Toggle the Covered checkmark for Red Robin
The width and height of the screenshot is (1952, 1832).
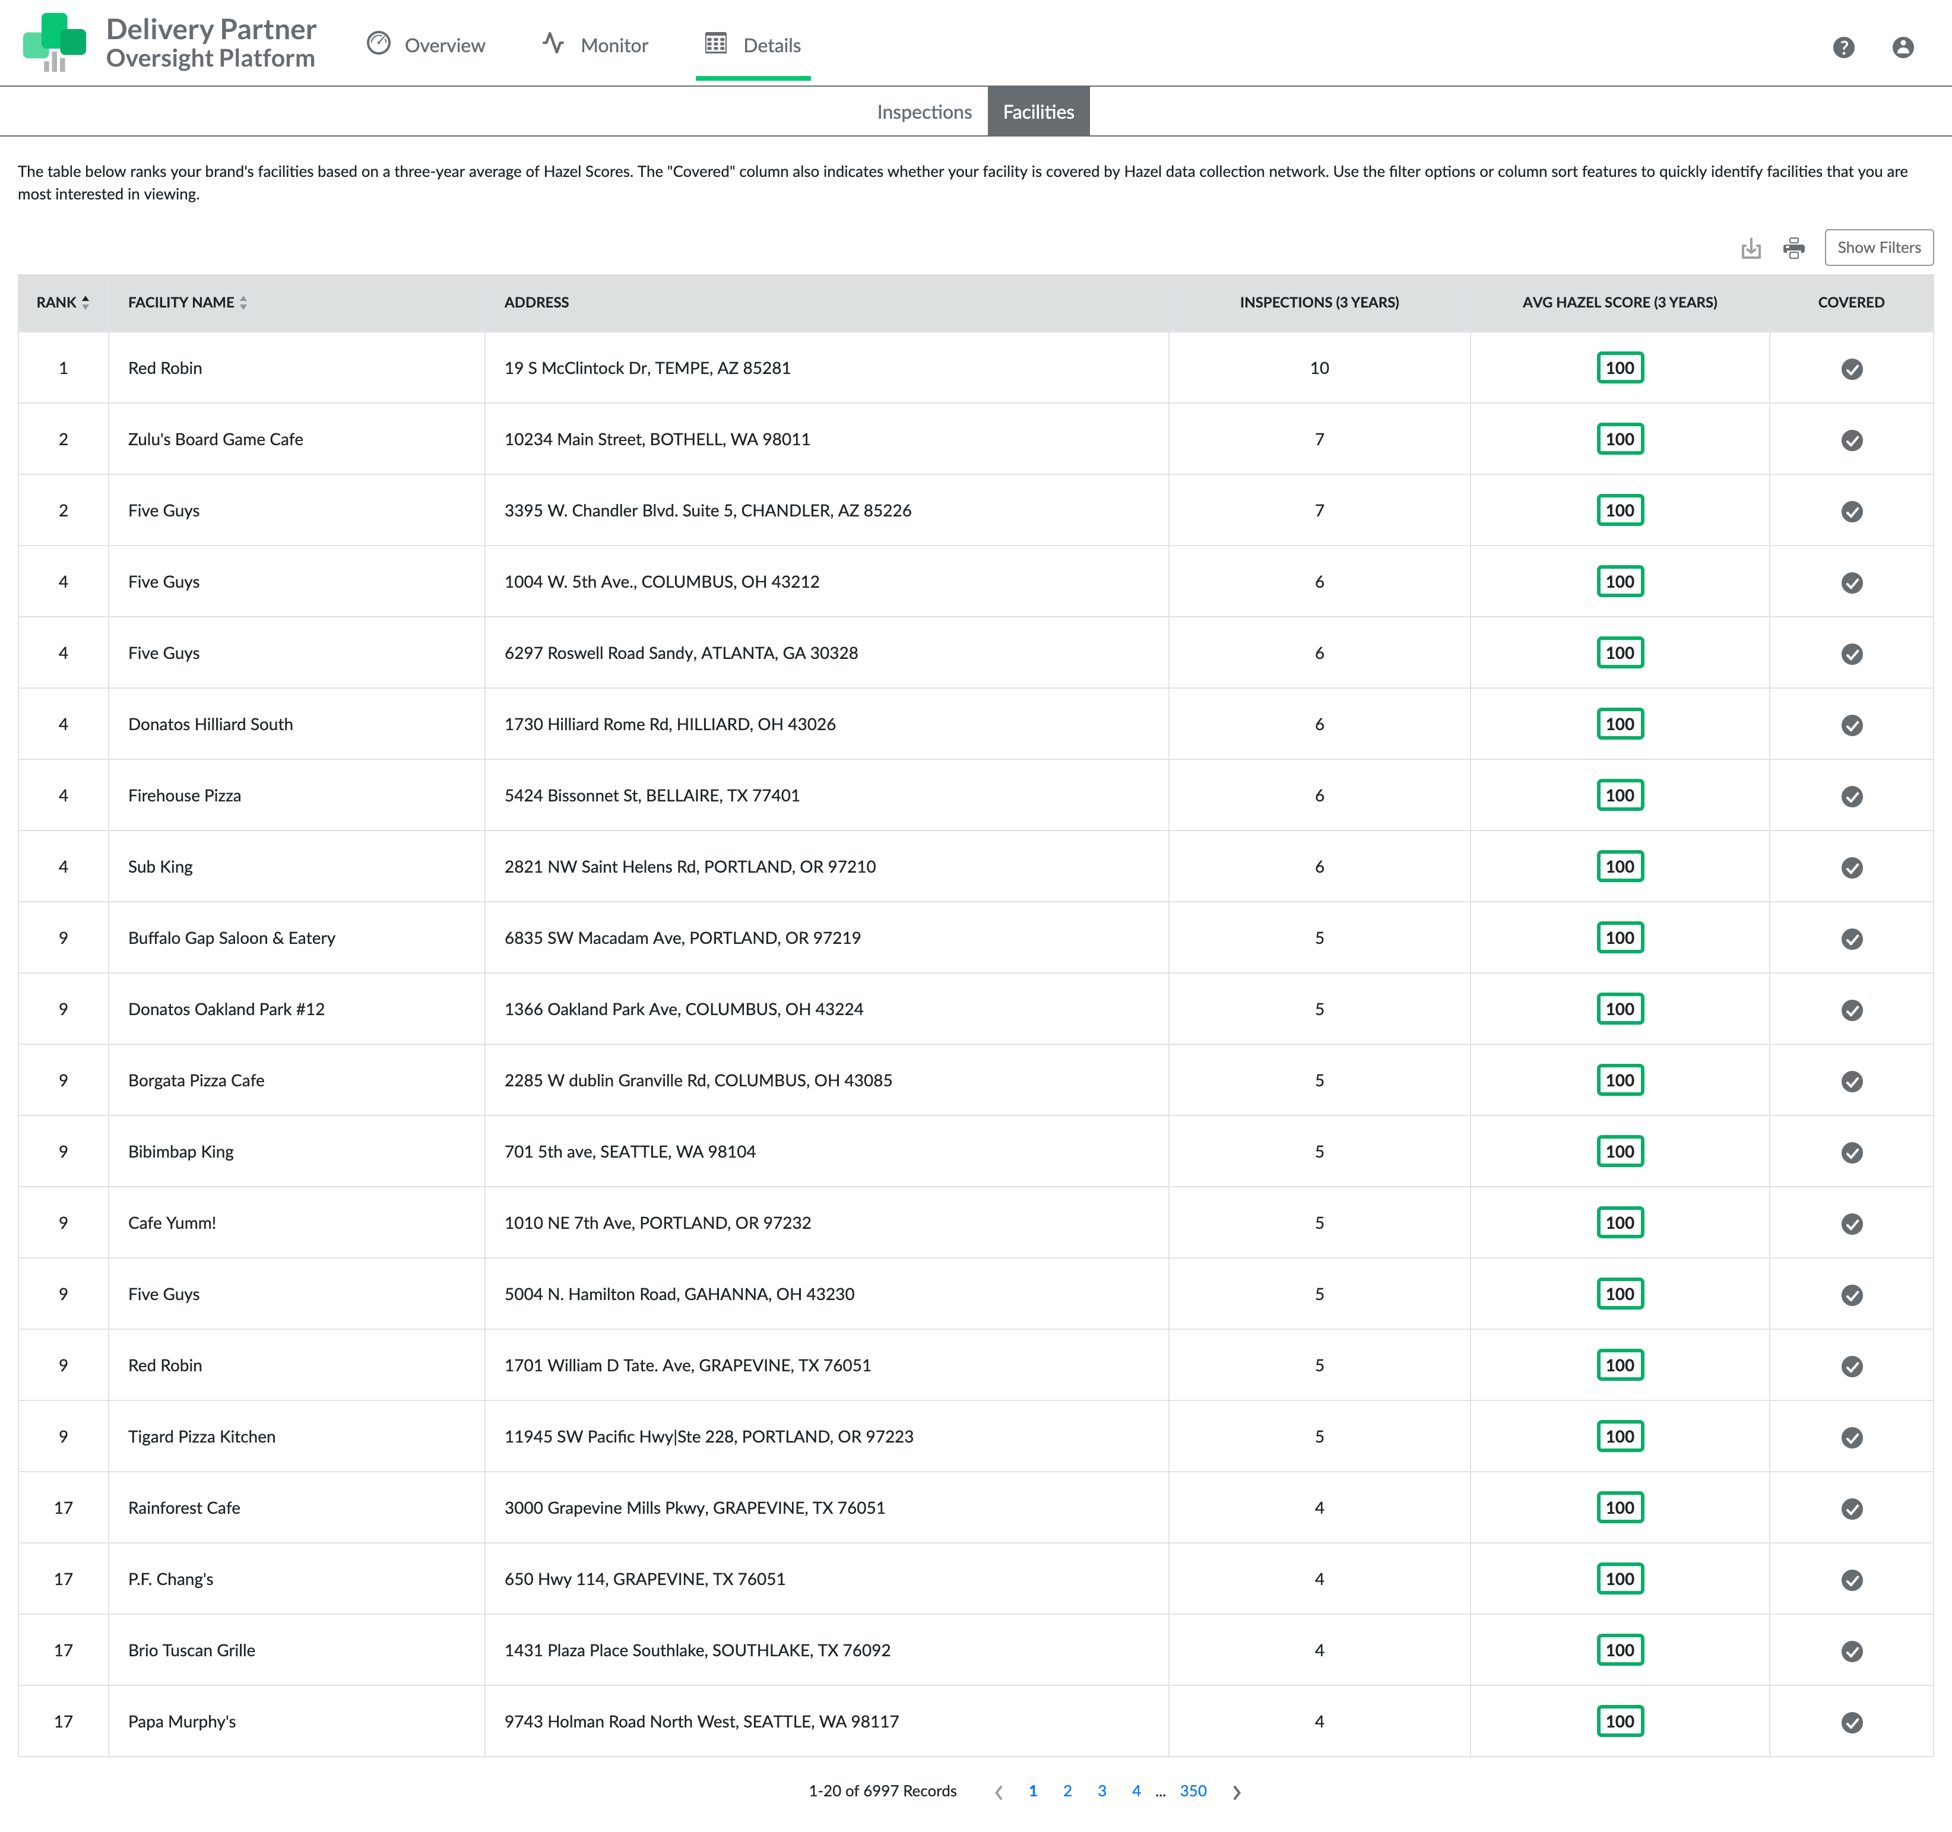[1852, 368]
